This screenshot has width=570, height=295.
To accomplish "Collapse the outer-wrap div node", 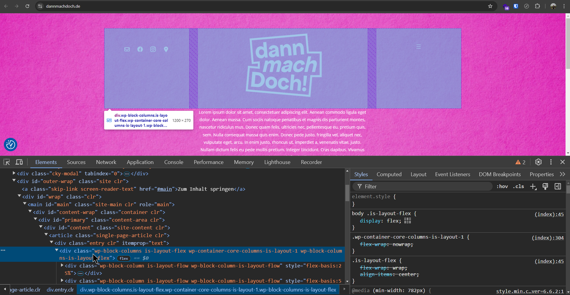I will tap(14, 181).
